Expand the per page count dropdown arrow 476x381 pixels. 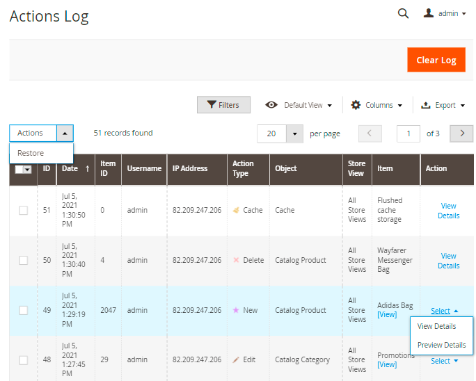(x=295, y=133)
